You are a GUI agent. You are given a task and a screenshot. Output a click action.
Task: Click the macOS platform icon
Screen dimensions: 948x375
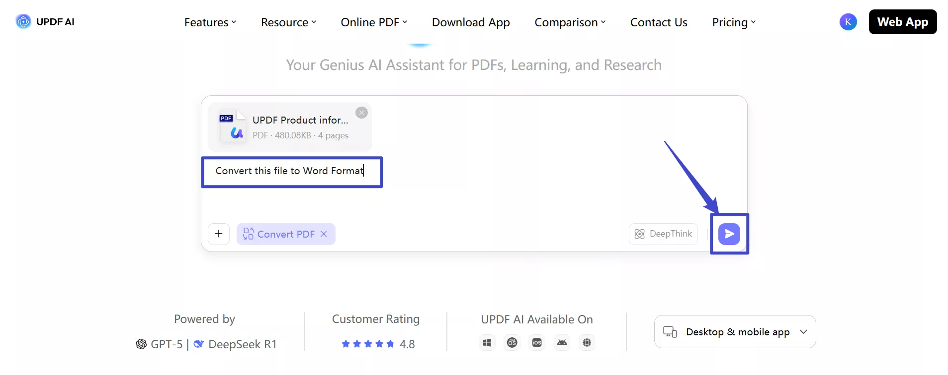pyautogui.click(x=512, y=343)
